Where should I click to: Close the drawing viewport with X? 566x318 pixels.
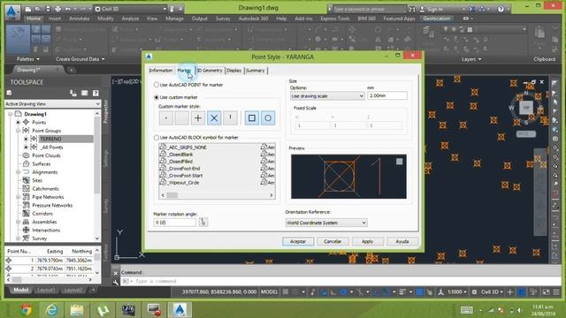(x=541, y=82)
